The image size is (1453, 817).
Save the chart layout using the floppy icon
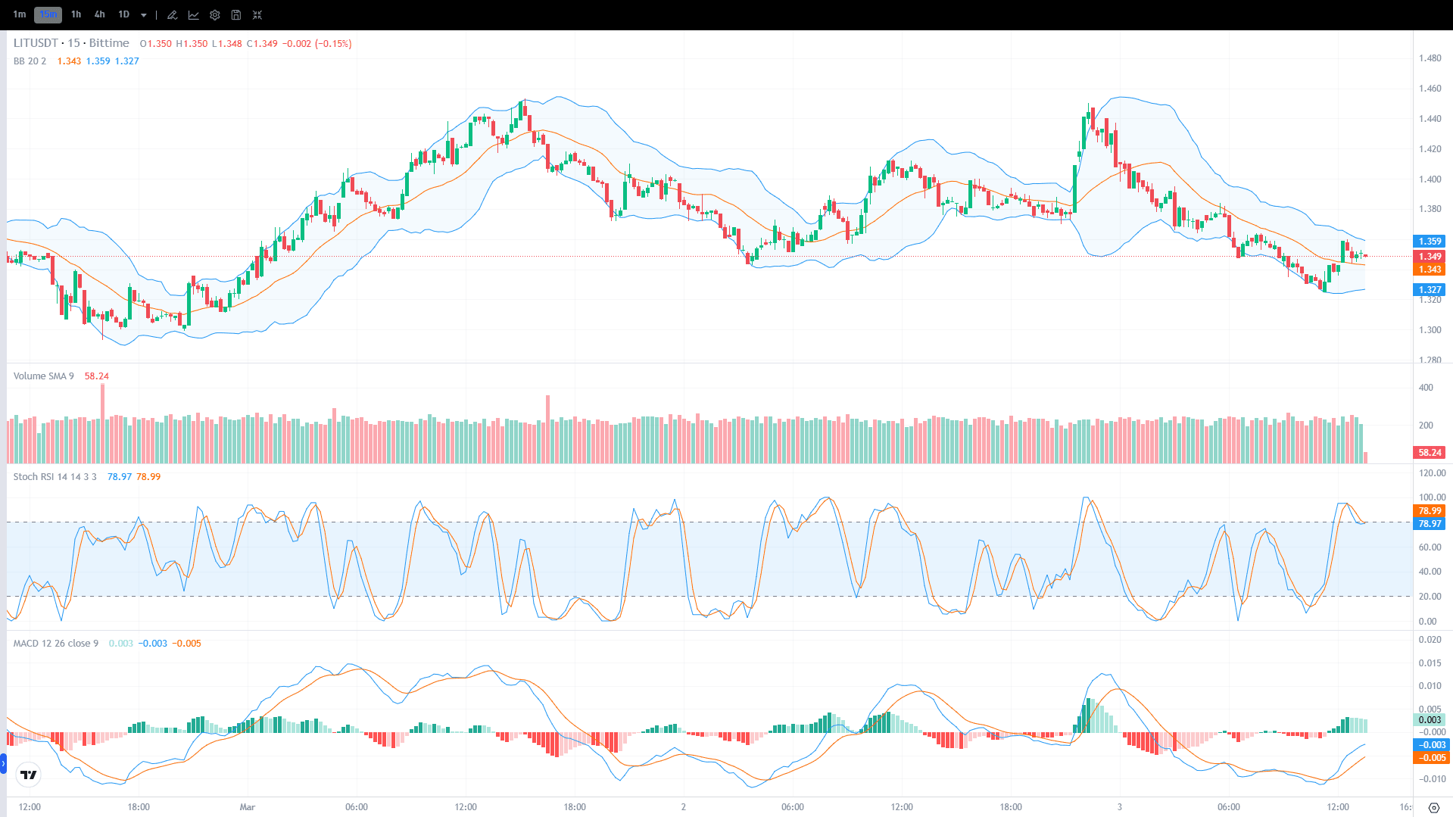pyautogui.click(x=235, y=14)
